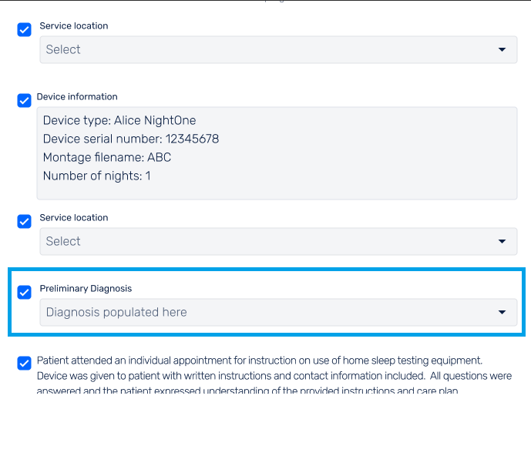The width and height of the screenshot is (531, 456).
Task: Click arrow icon of Service location dropdown above Device information
Action: (x=502, y=49)
